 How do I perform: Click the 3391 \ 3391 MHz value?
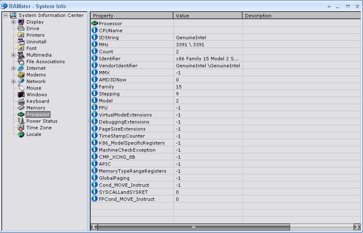pyautogui.click(x=190, y=45)
